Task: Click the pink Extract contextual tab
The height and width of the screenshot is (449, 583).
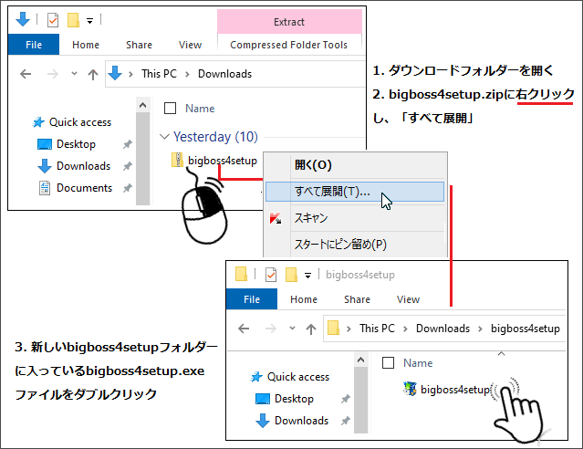Action: click(x=289, y=22)
